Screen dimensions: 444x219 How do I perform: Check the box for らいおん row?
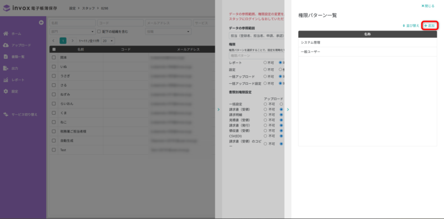(54, 104)
